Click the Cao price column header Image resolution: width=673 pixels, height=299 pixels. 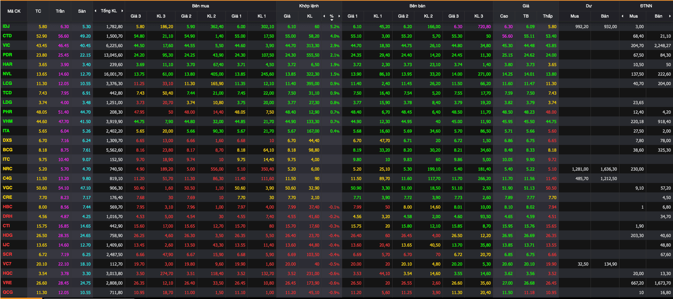click(504, 16)
